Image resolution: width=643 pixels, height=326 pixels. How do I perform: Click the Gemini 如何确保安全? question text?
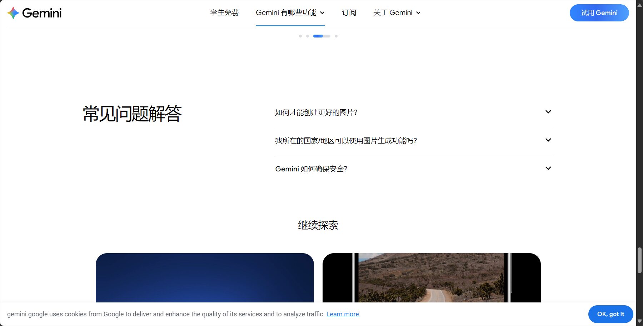311,169
